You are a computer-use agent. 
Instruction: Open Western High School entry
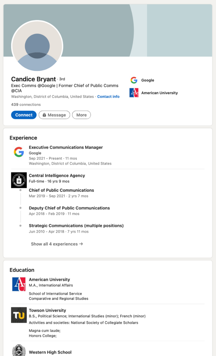point(50,352)
